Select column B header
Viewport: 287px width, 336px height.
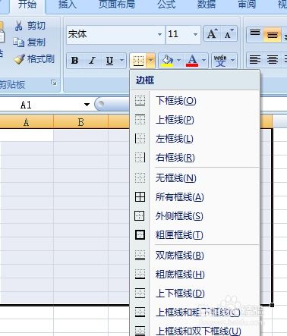click(81, 122)
